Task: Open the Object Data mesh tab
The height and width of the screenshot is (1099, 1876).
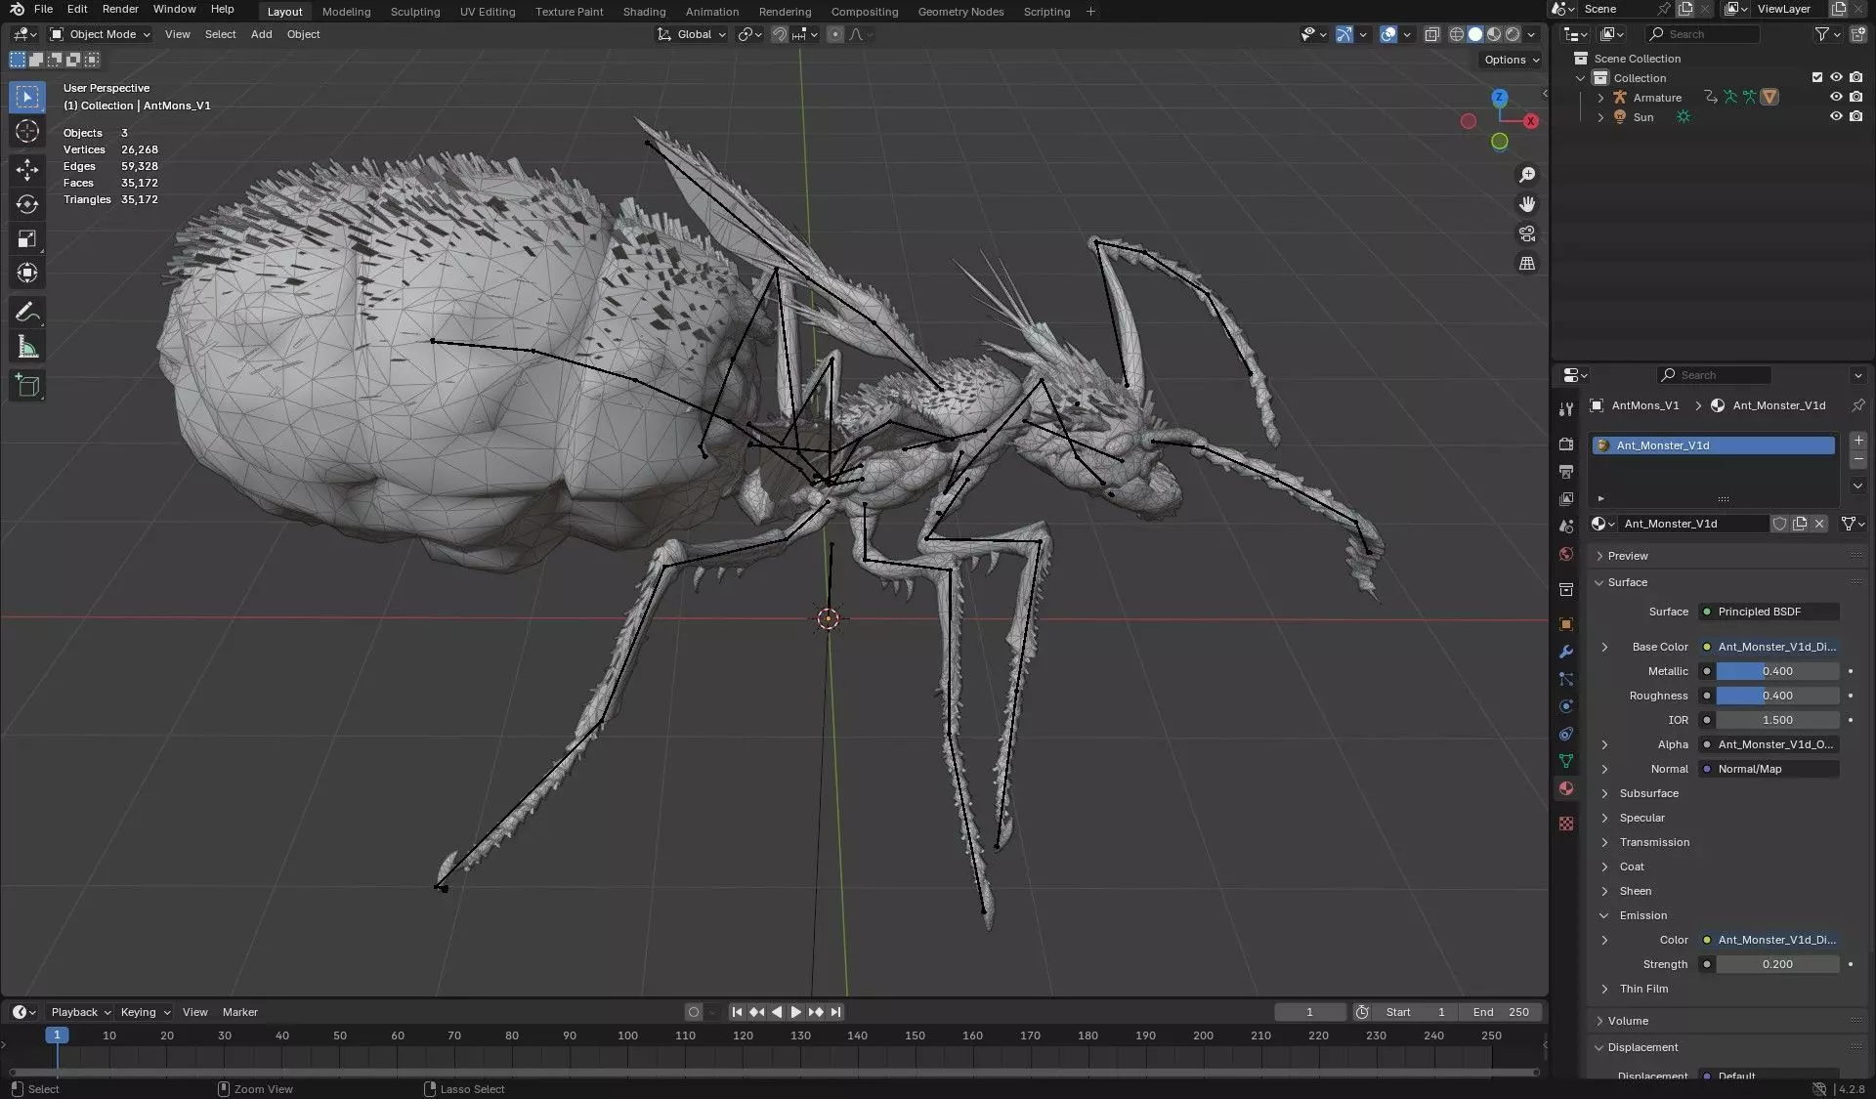Action: 1566,761
